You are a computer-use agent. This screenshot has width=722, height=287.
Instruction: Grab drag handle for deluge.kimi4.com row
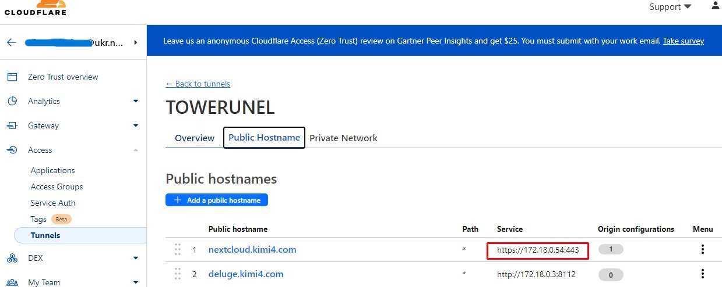point(178,274)
